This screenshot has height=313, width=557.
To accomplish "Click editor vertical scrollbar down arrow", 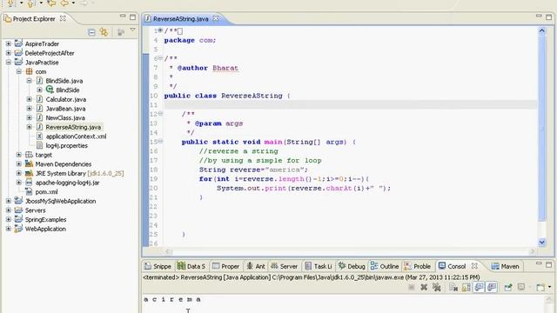I will pos(542,243).
